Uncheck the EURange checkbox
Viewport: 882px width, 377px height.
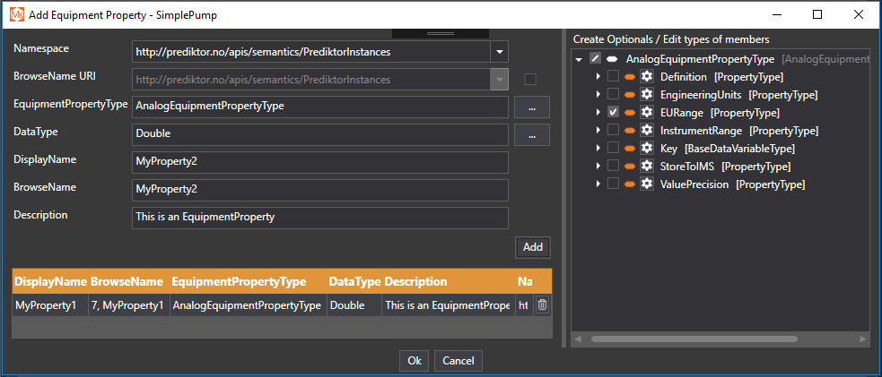pos(613,113)
